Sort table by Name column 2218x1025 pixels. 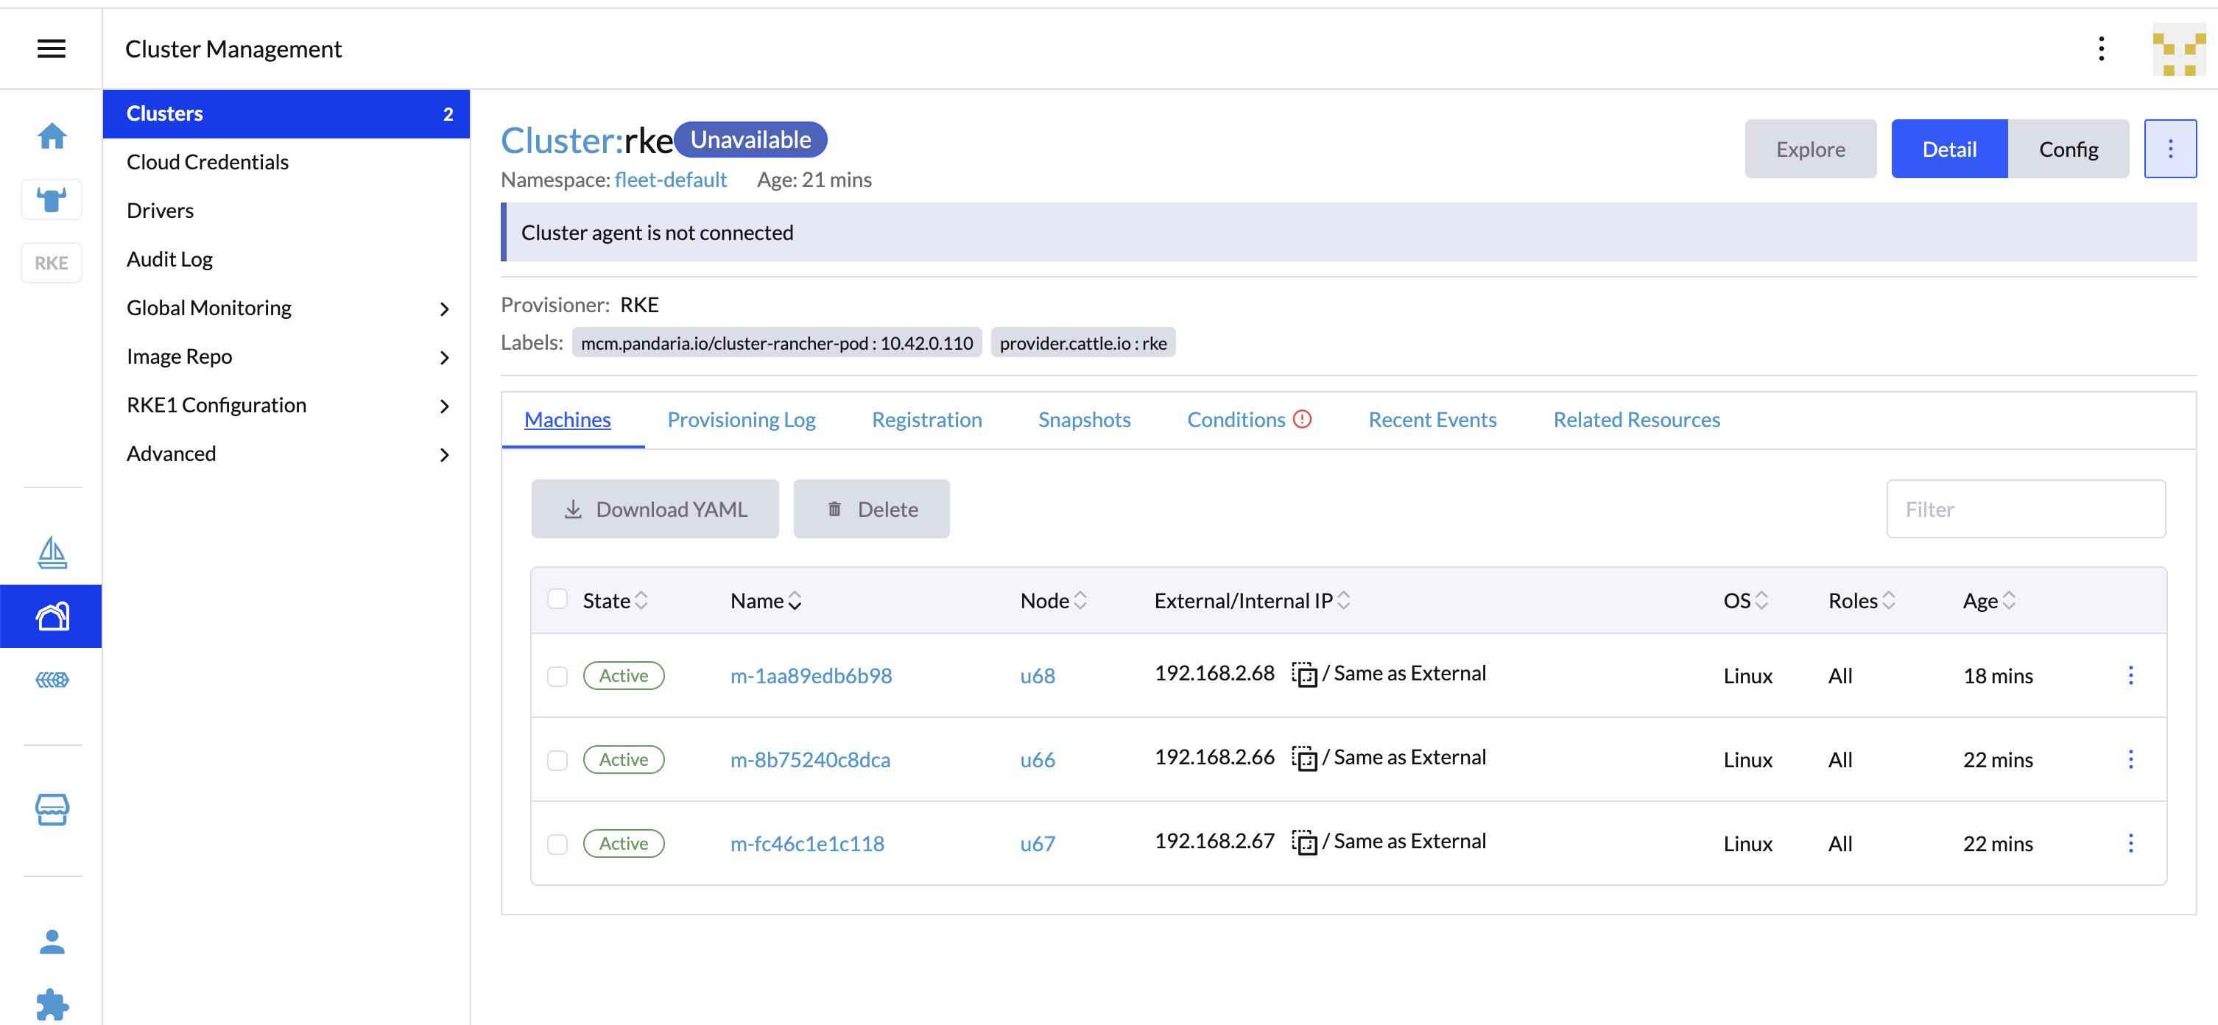pyautogui.click(x=765, y=601)
